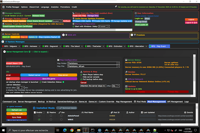
Task: Expand the System Messages section
Action: click(3, 42)
